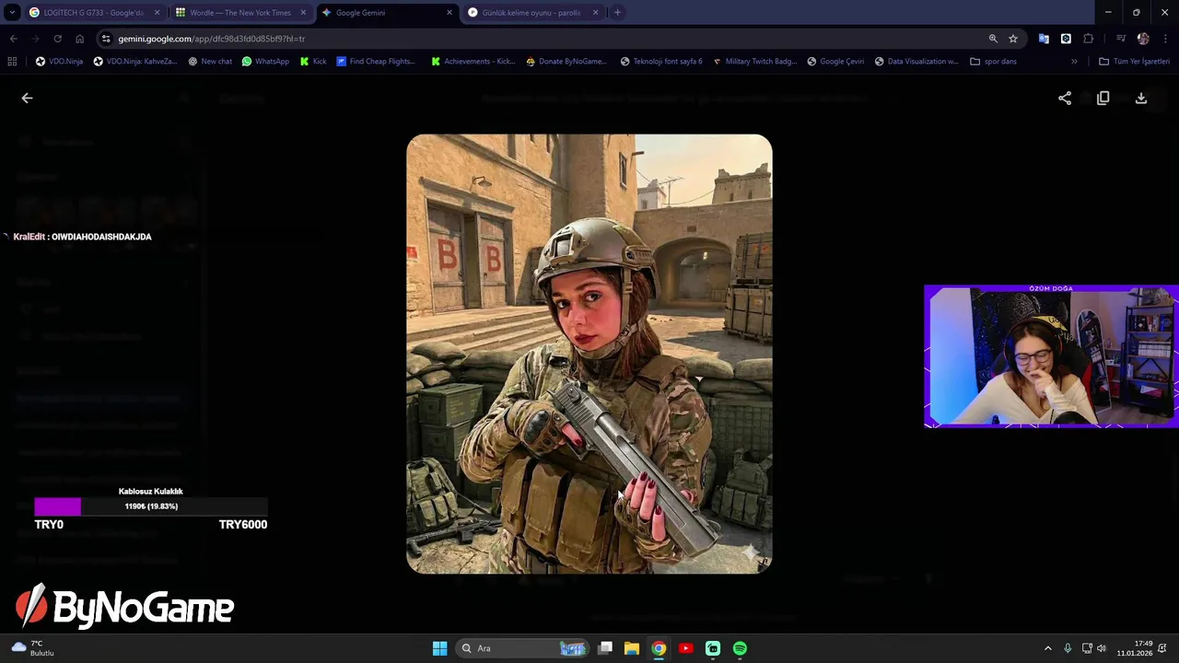
Task: Open the zoom magnifier in address bar
Action: tap(993, 39)
